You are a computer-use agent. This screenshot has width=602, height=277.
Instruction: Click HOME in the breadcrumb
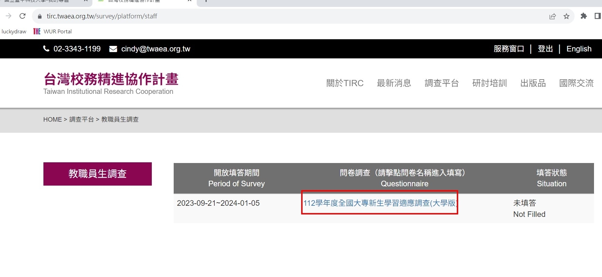pyautogui.click(x=52, y=120)
